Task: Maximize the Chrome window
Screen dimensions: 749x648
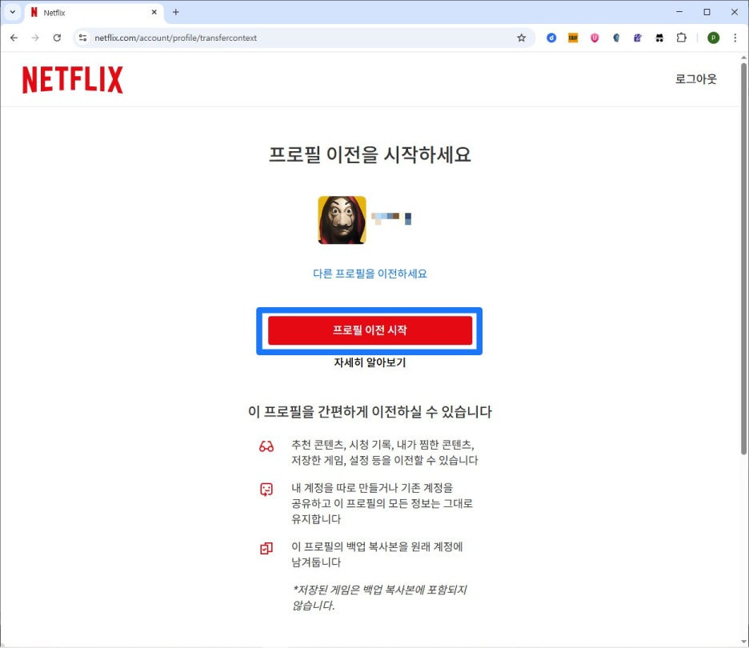Action: click(x=707, y=12)
